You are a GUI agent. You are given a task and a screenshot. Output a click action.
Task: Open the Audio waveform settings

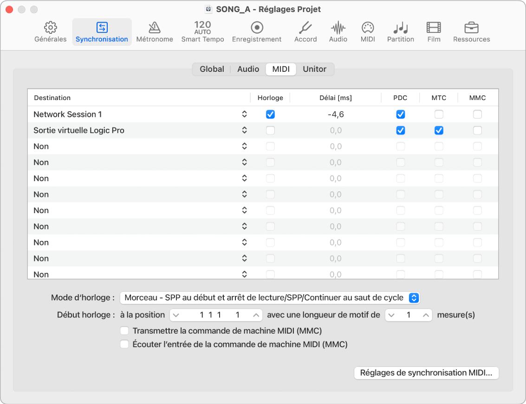pyautogui.click(x=338, y=32)
